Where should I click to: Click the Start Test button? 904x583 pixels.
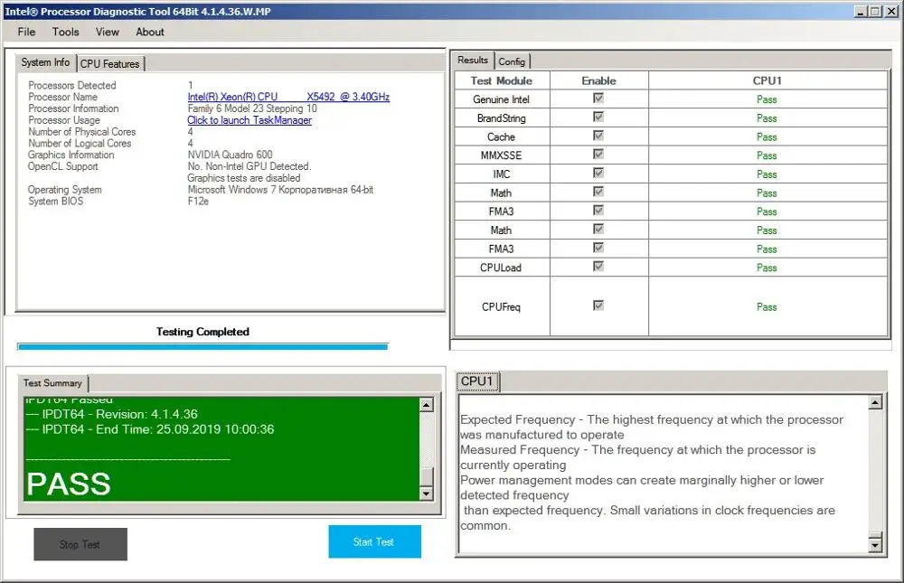coord(375,541)
